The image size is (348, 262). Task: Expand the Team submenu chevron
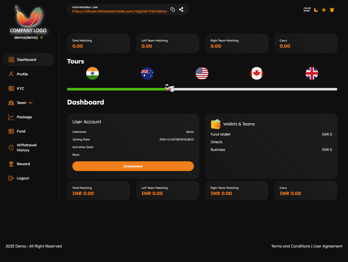(31, 103)
